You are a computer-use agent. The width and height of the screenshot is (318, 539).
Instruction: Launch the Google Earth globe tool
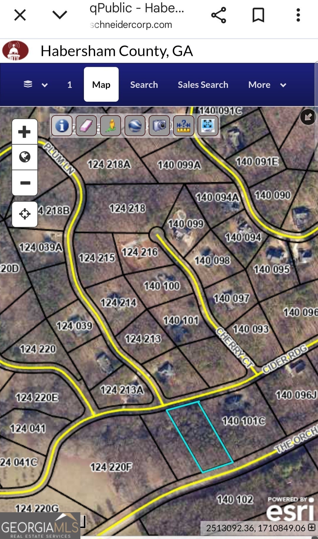[135, 126]
